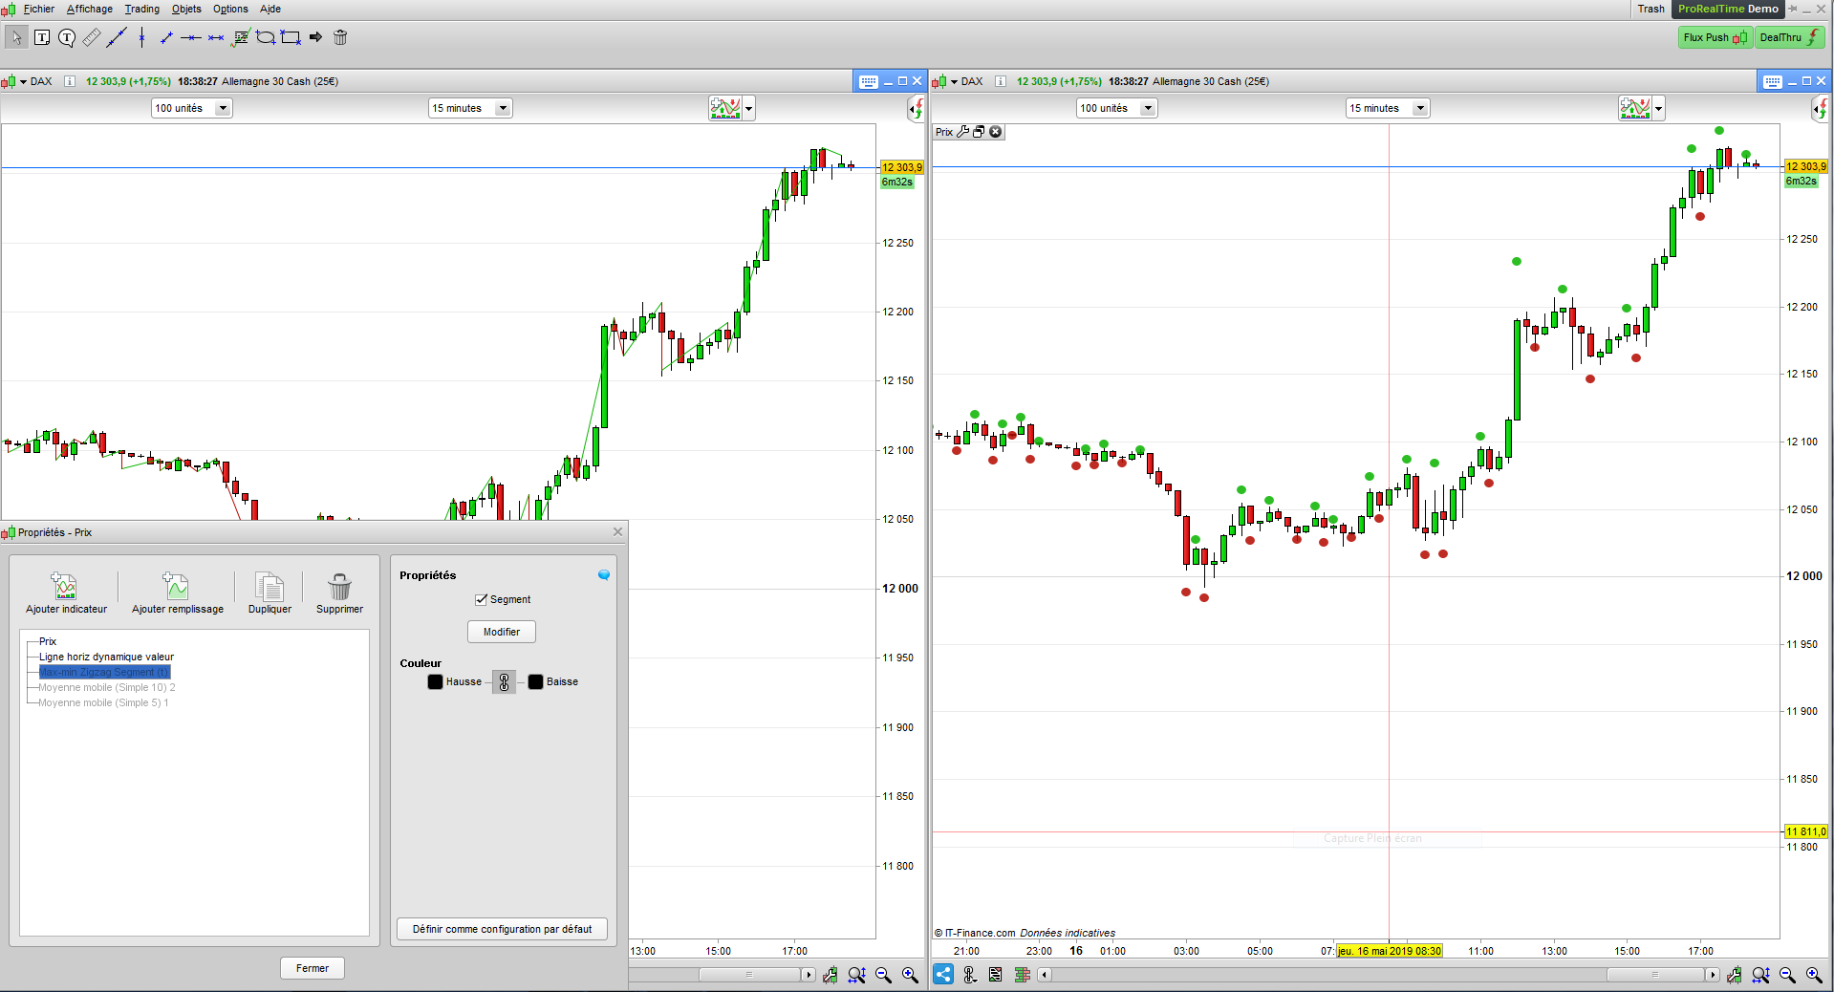Click Ajouter indicateur in properties dialog
The width and height of the screenshot is (1834, 992).
66,593
